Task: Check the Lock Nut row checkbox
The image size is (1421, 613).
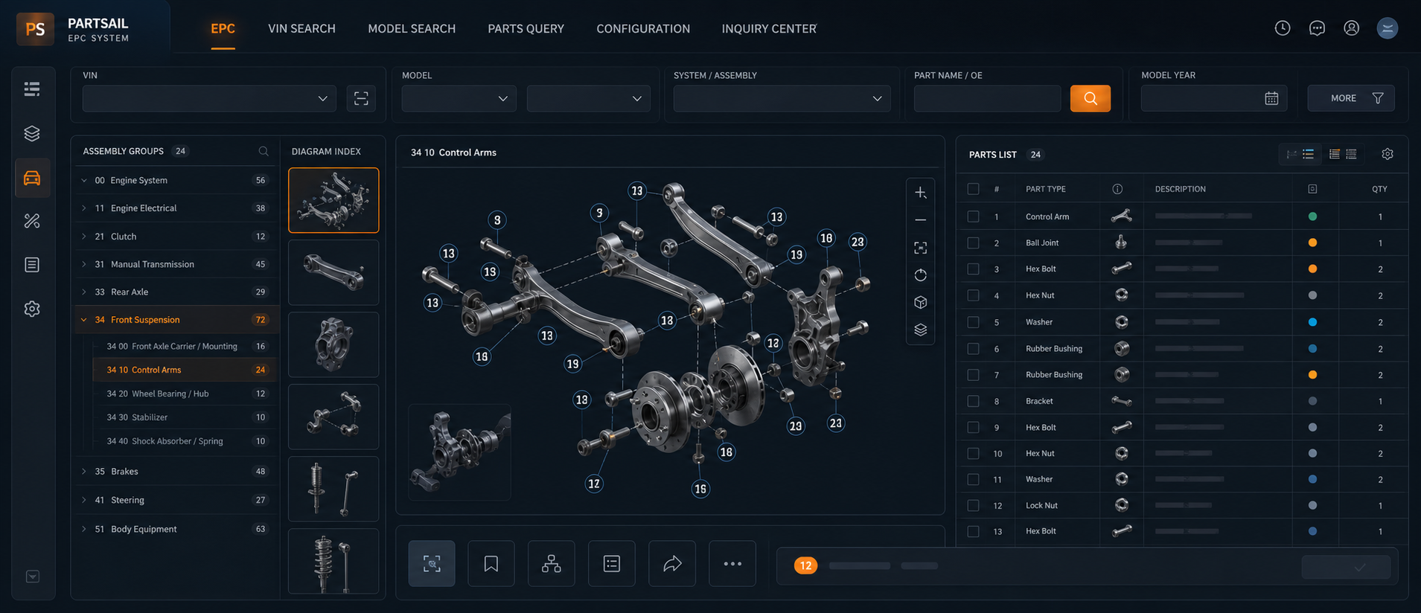Action: pos(973,505)
